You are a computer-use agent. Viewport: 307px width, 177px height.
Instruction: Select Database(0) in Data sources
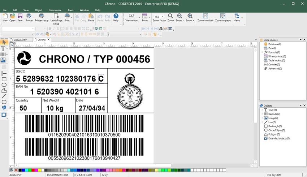275,44
